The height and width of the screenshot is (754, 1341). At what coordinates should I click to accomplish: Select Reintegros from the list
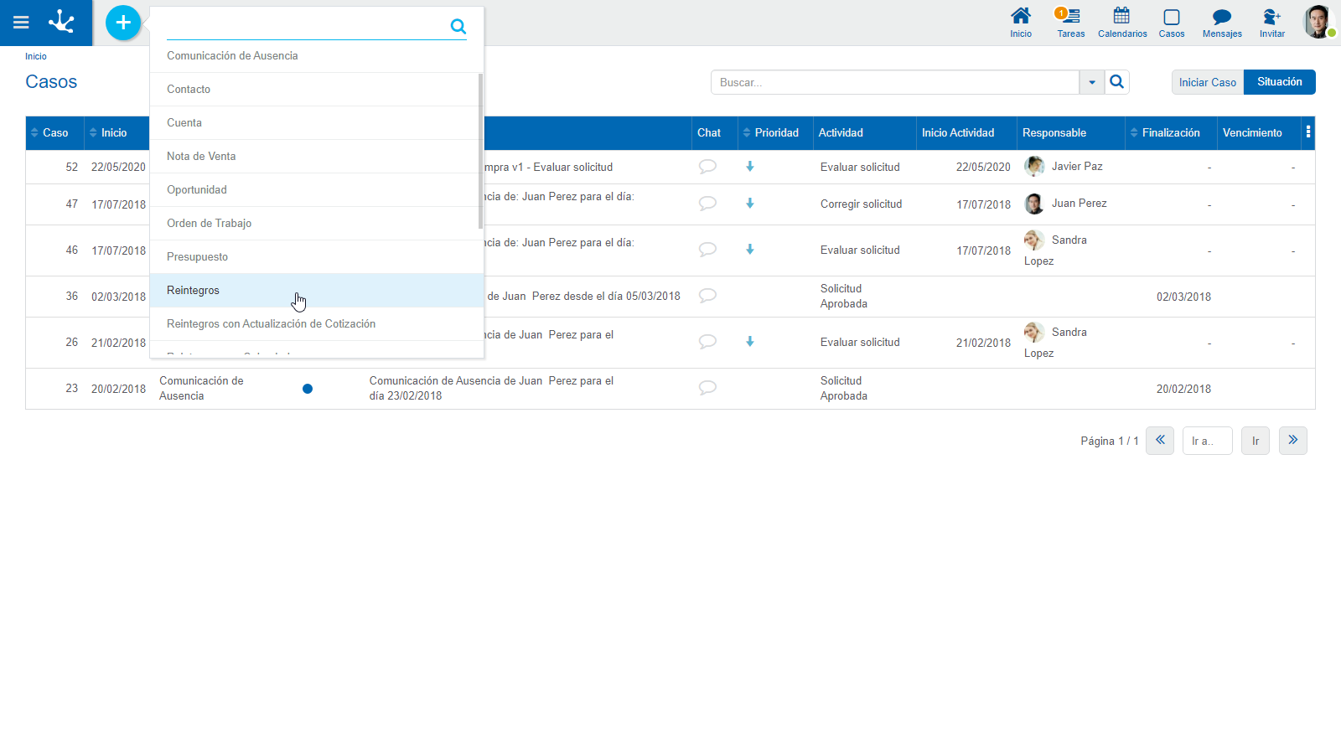pyautogui.click(x=193, y=291)
